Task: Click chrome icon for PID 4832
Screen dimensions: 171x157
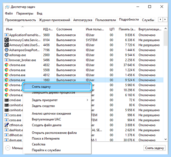Action: (7, 65)
